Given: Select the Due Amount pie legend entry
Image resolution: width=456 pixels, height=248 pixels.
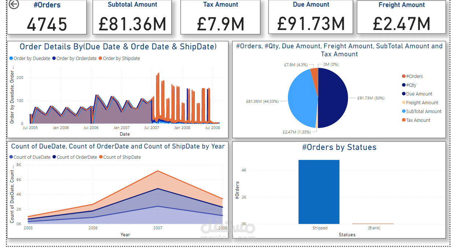Looking at the screenshot, I should pos(417,94).
